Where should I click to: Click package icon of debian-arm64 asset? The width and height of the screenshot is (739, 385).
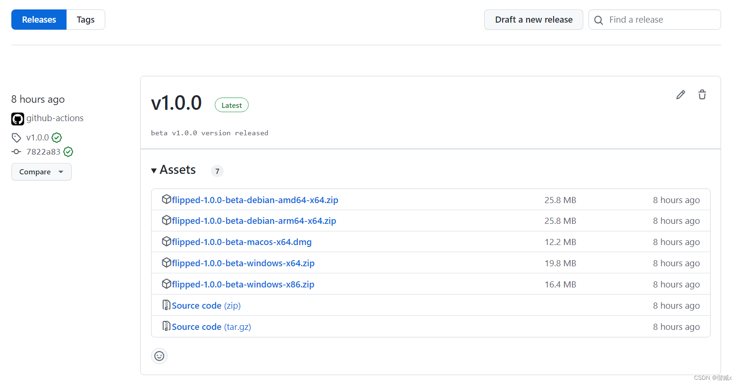(x=166, y=220)
